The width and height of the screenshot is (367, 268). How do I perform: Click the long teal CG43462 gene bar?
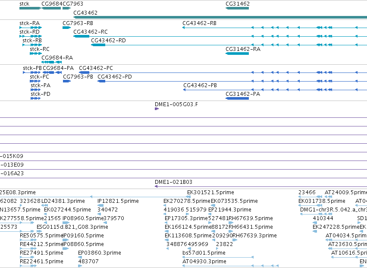click(x=220, y=17)
